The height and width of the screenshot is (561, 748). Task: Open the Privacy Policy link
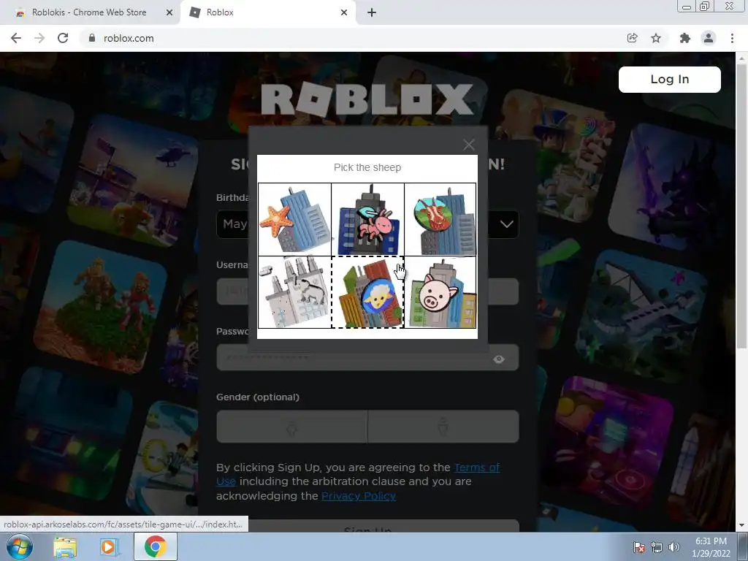tap(358, 496)
